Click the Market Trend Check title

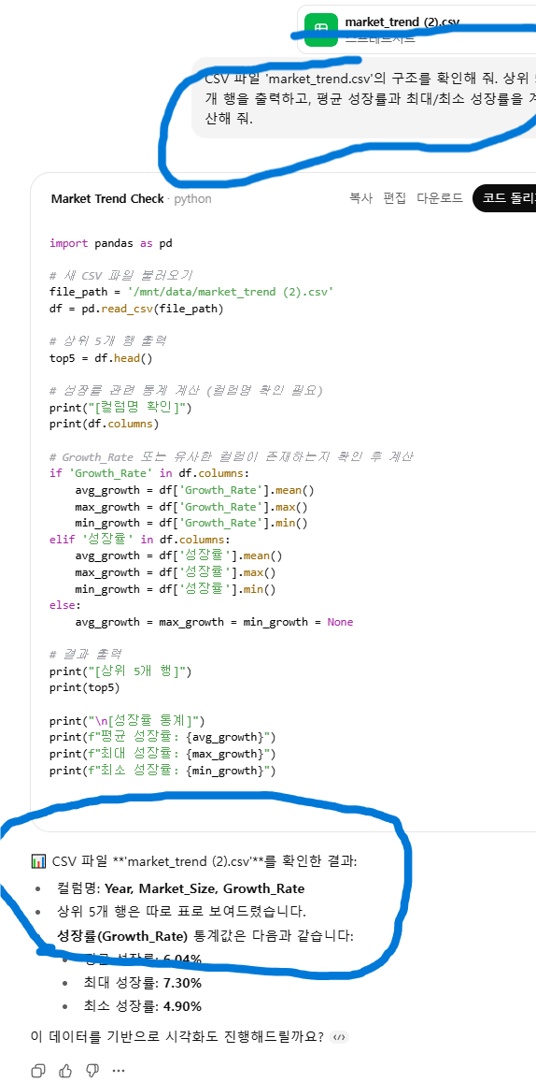tap(106, 199)
